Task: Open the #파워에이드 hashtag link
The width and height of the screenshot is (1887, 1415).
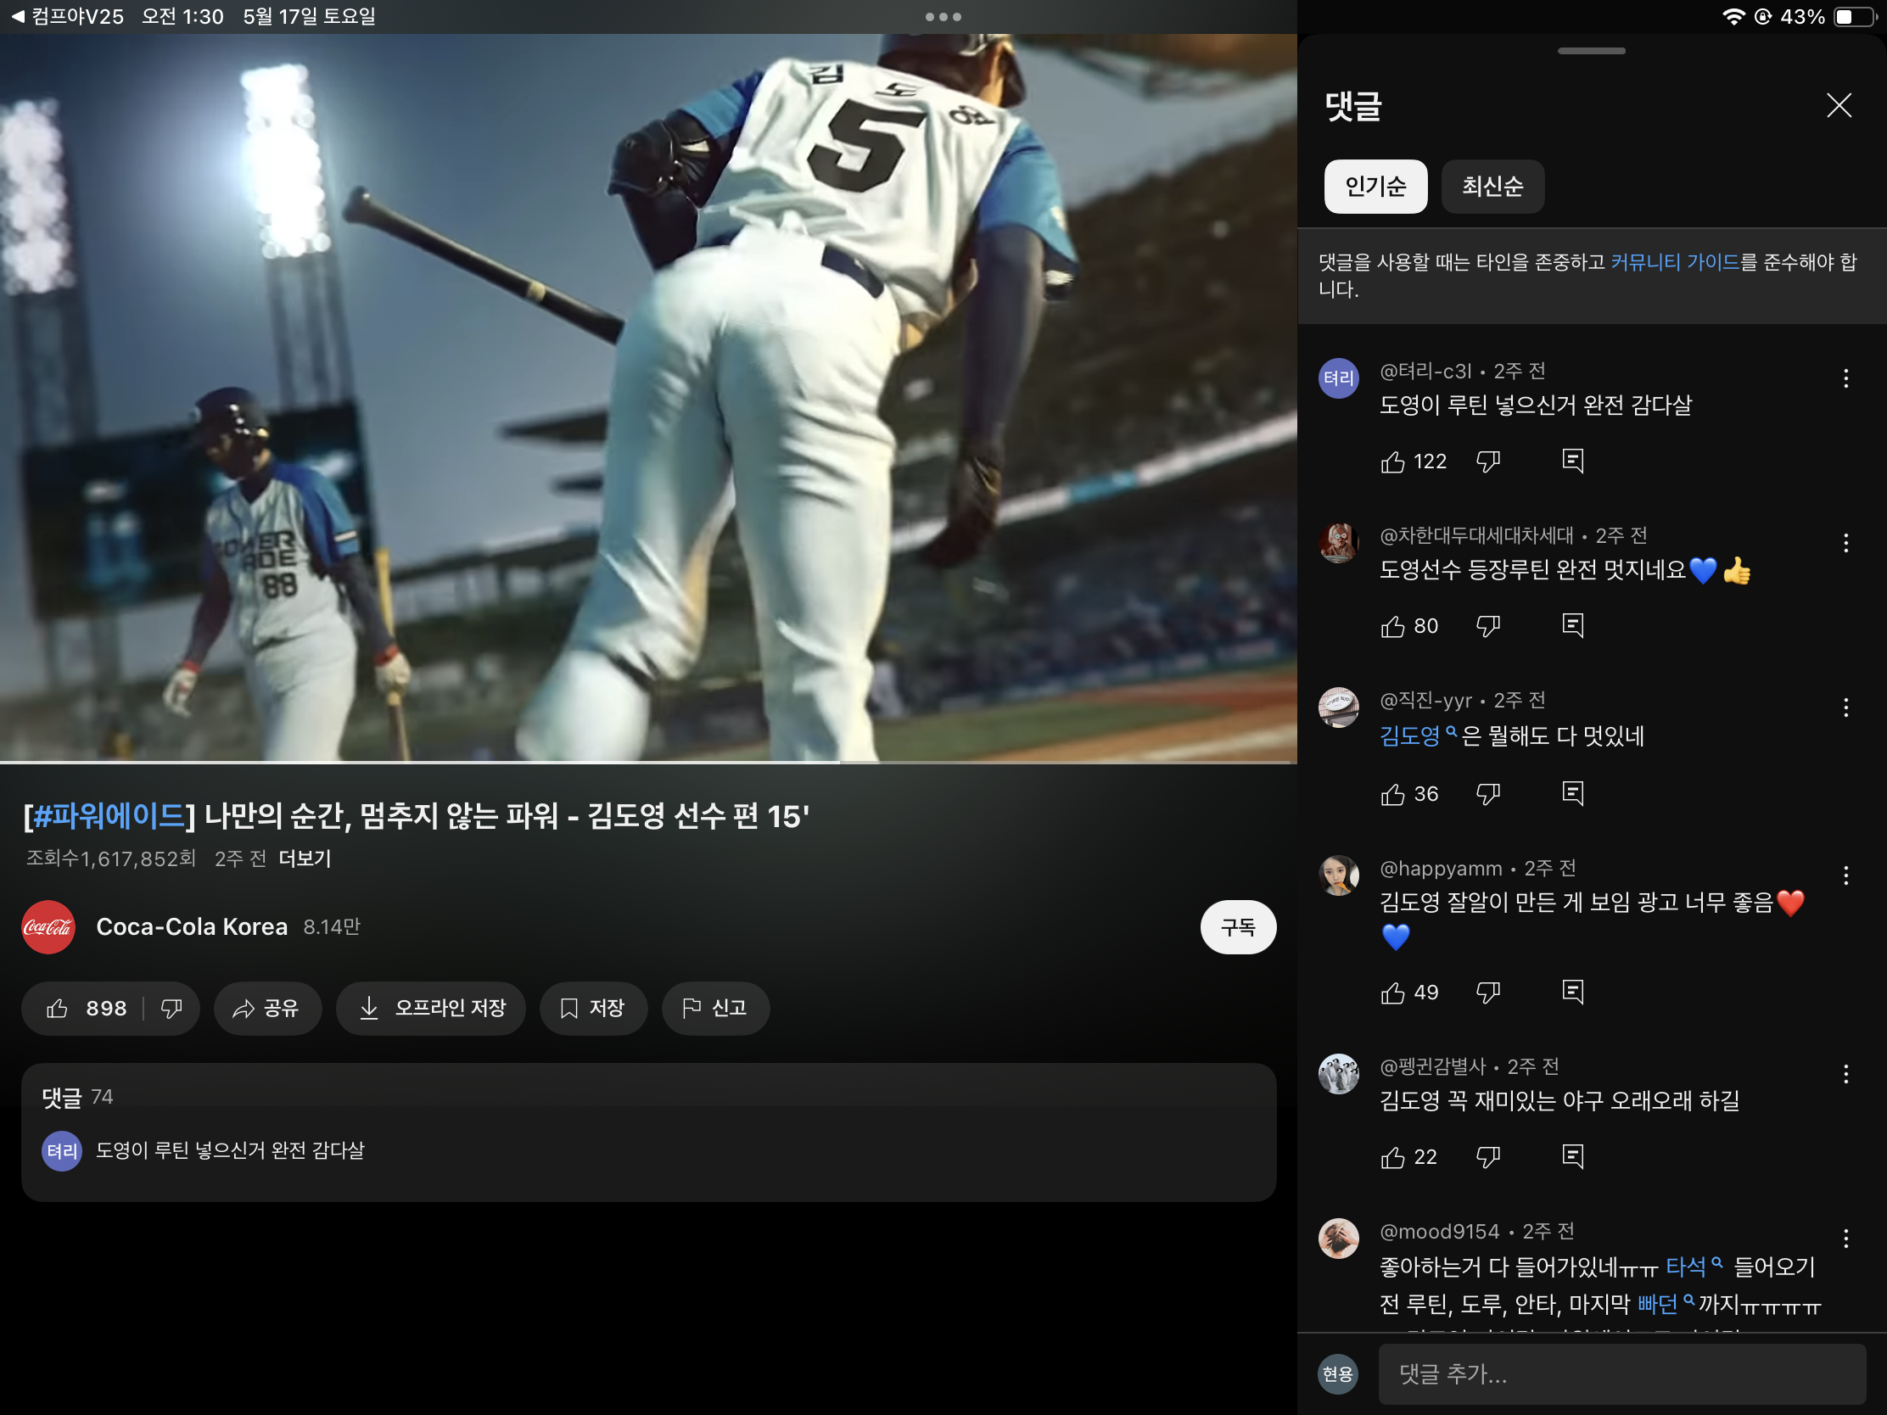Action: pyautogui.click(x=109, y=816)
